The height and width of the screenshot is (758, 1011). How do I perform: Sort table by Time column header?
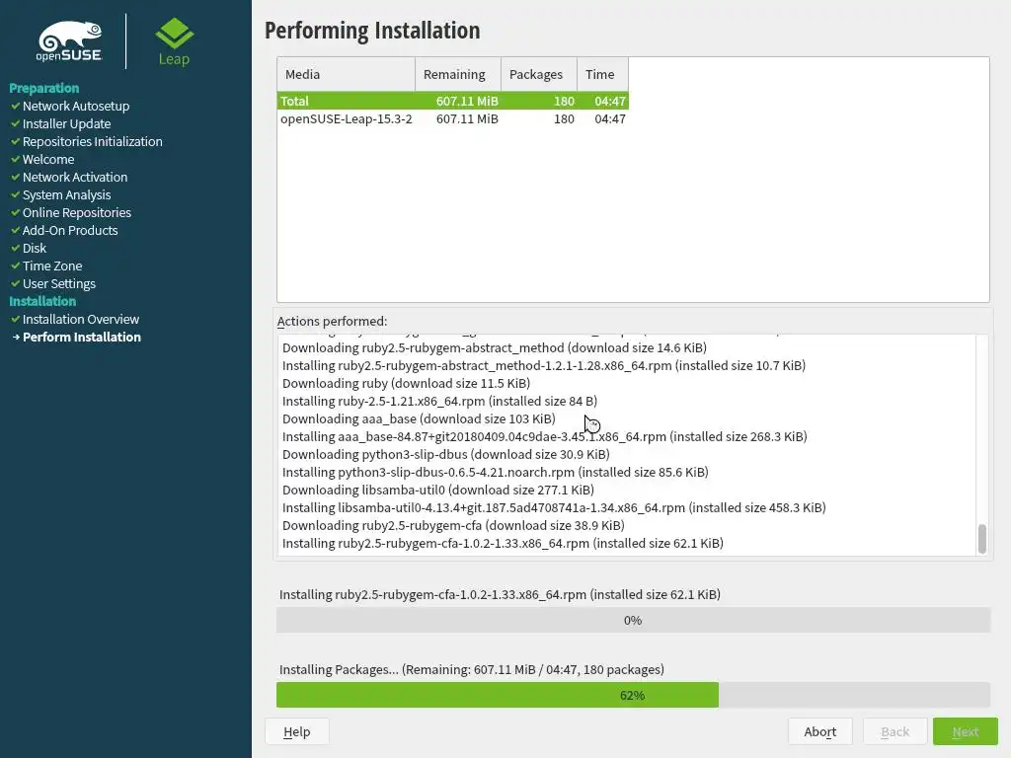point(602,74)
